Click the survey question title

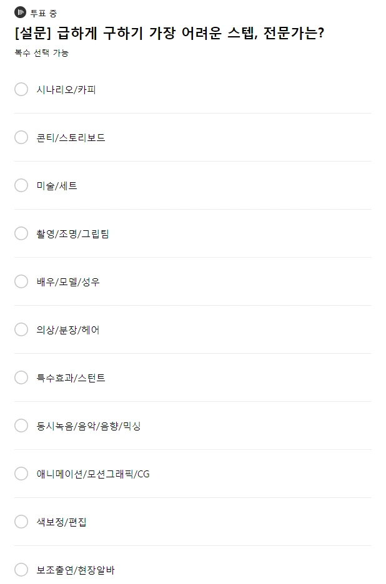169,33
